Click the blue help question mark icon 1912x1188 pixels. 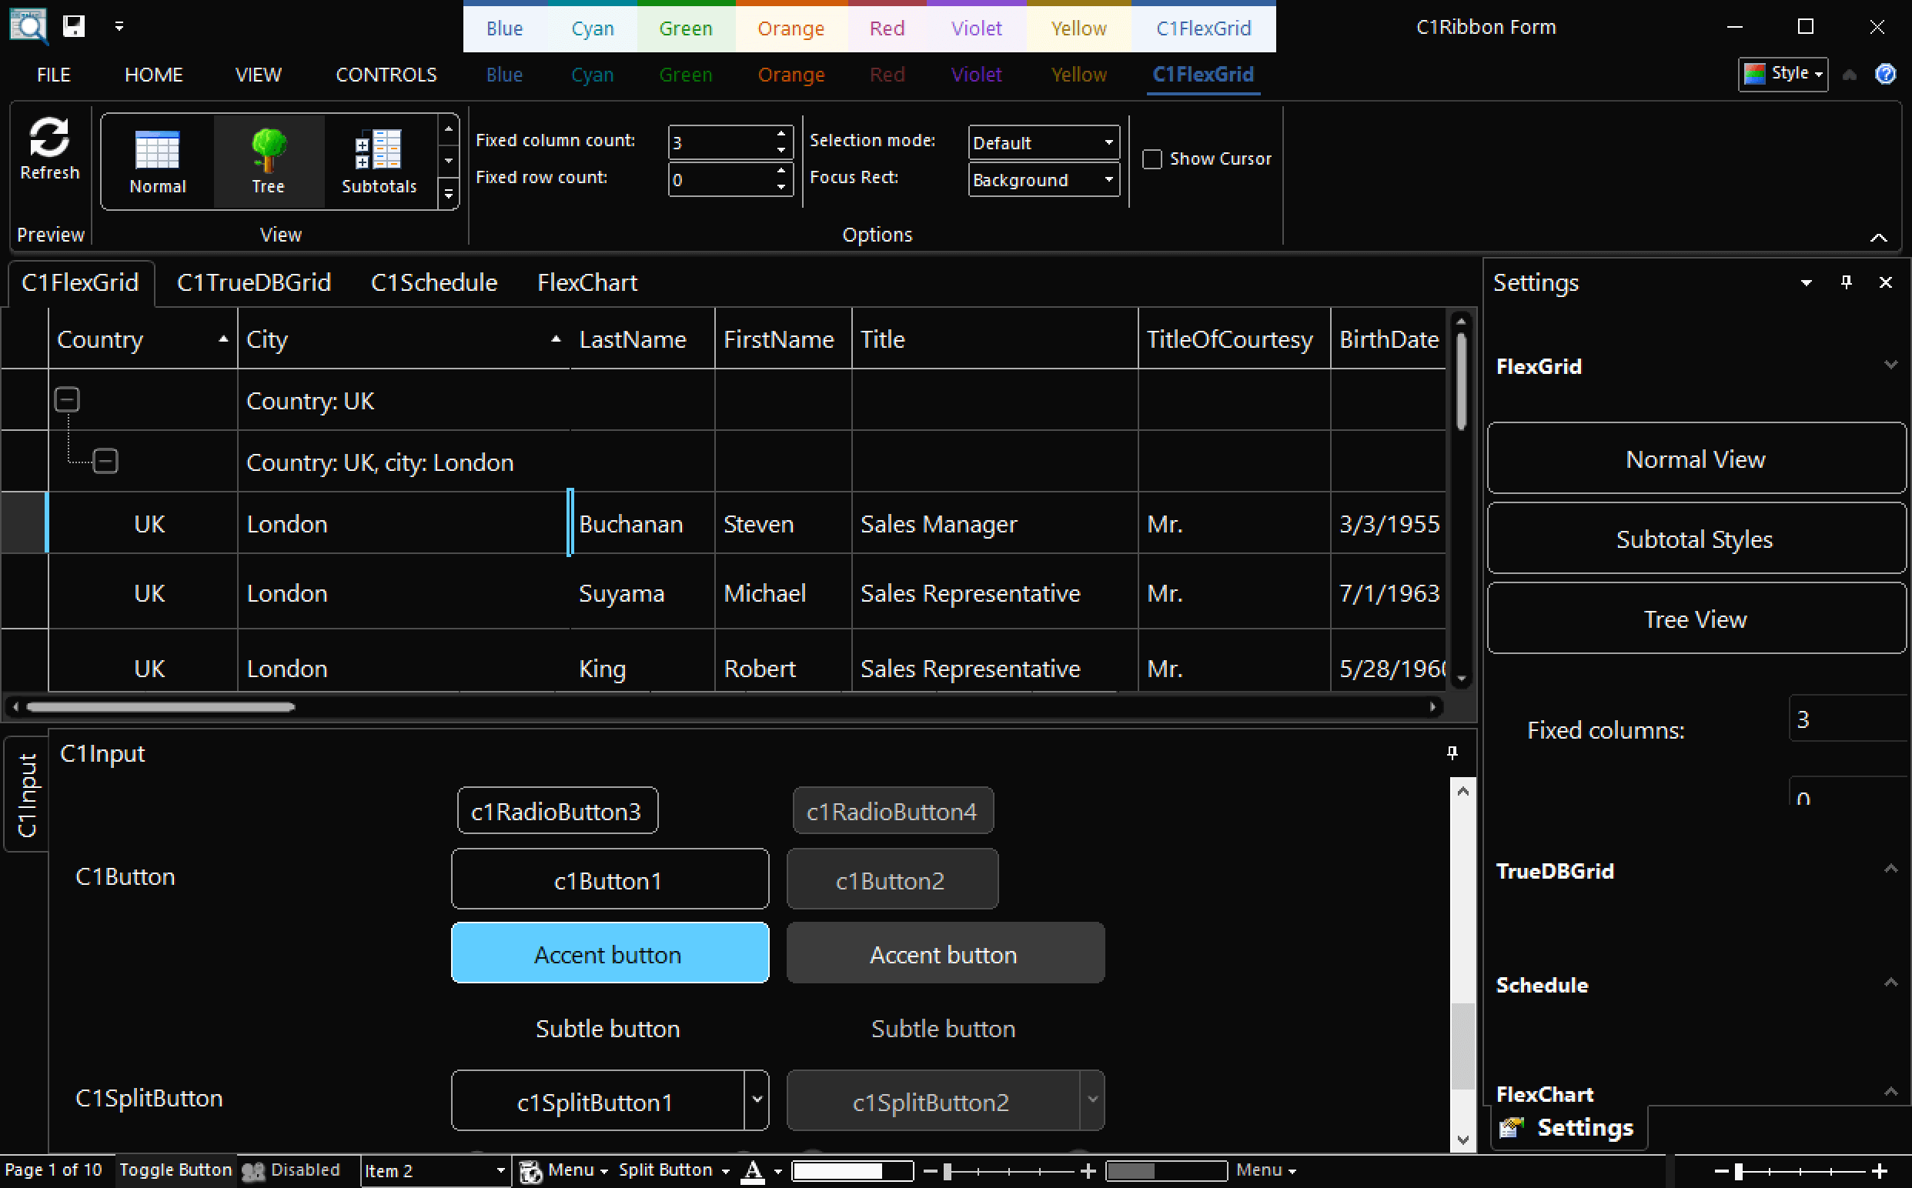pos(1885,74)
